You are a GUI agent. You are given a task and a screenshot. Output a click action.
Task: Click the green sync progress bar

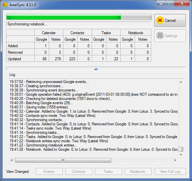pyautogui.click(x=79, y=17)
